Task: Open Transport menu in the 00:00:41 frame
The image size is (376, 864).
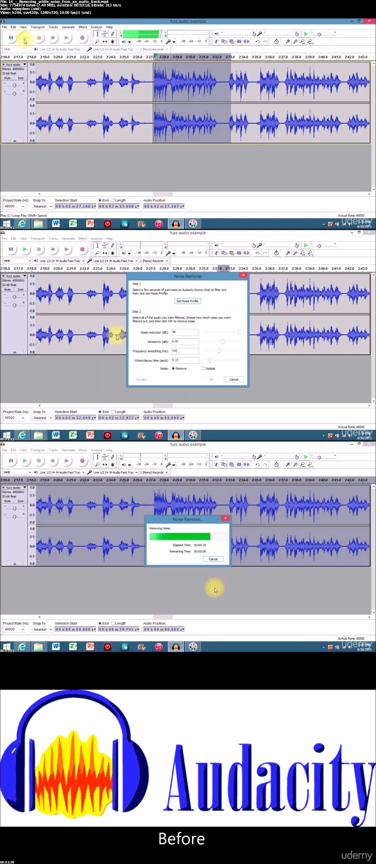Action: coord(38,27)
